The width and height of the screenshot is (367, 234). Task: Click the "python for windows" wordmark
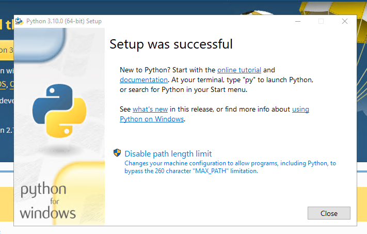(x=48, y=201)
